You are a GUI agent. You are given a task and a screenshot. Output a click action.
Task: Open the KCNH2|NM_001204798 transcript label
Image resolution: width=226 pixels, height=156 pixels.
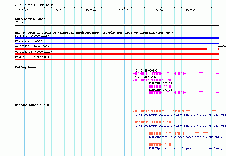pyautogui.click(x=163, y=83)
